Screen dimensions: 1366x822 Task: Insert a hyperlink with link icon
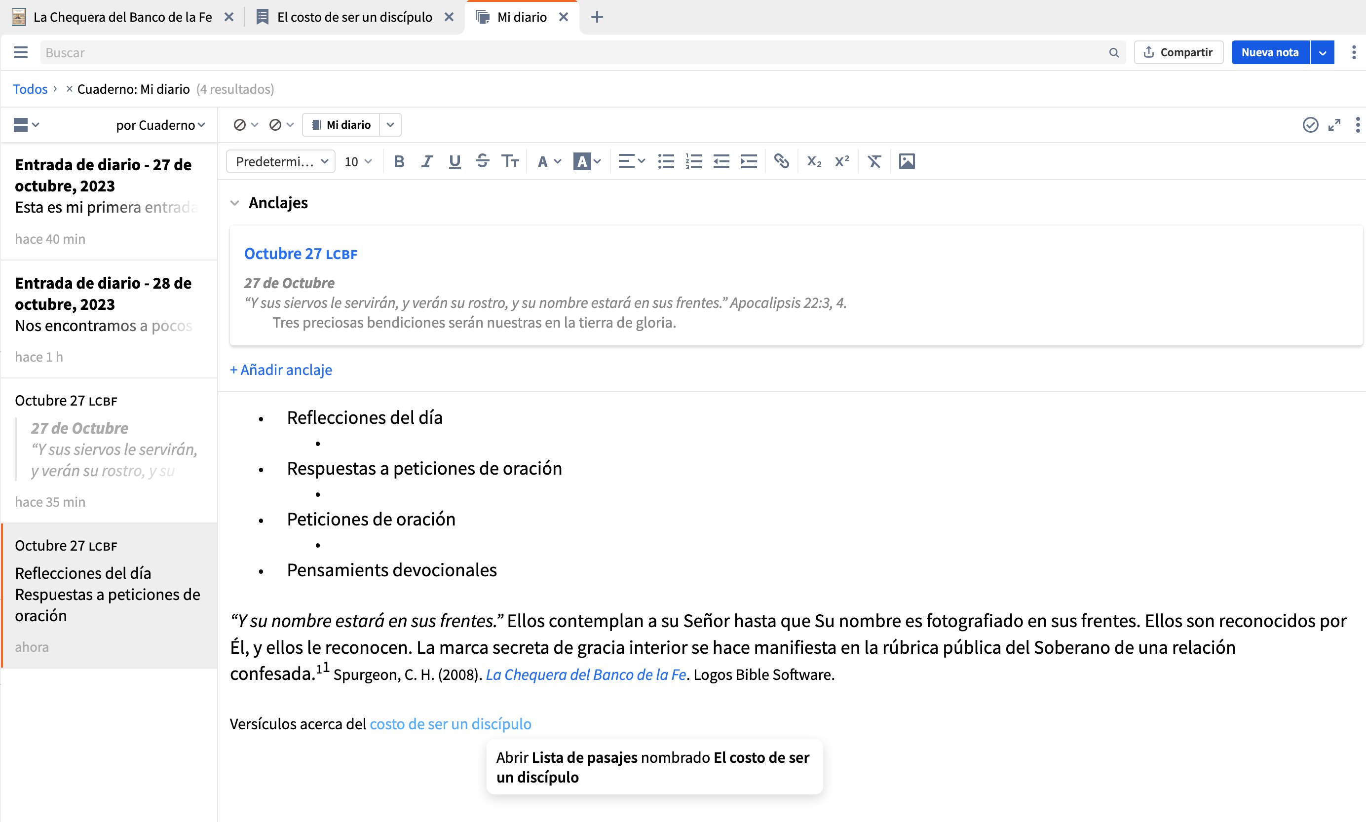point(782,161)
